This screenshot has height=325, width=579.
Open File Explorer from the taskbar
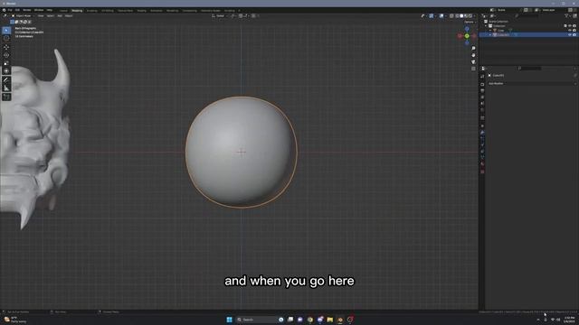tap(329, 320)
